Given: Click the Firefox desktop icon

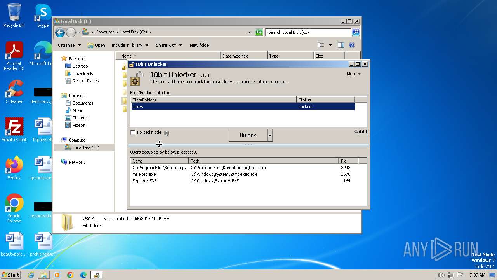Looking at the screenshot, I should click(x=14, y=168).
